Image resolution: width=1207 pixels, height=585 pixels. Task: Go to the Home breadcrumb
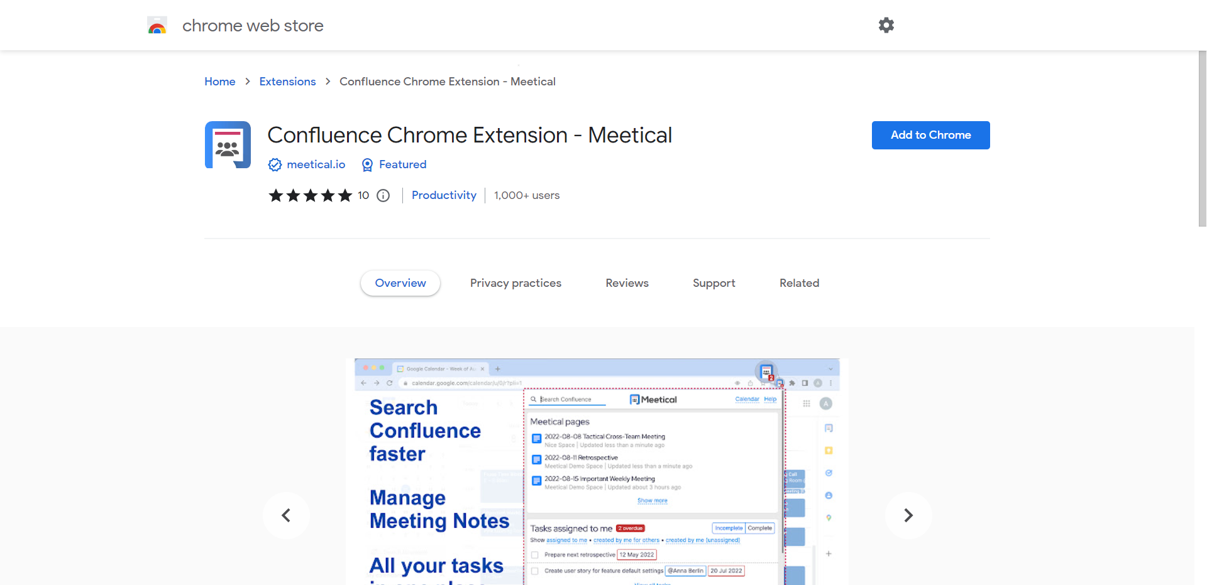[x=220, y=82]
